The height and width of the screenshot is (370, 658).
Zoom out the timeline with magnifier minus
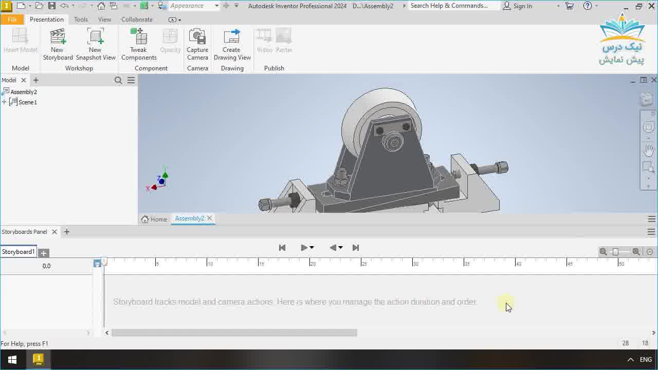click(603, 252)
